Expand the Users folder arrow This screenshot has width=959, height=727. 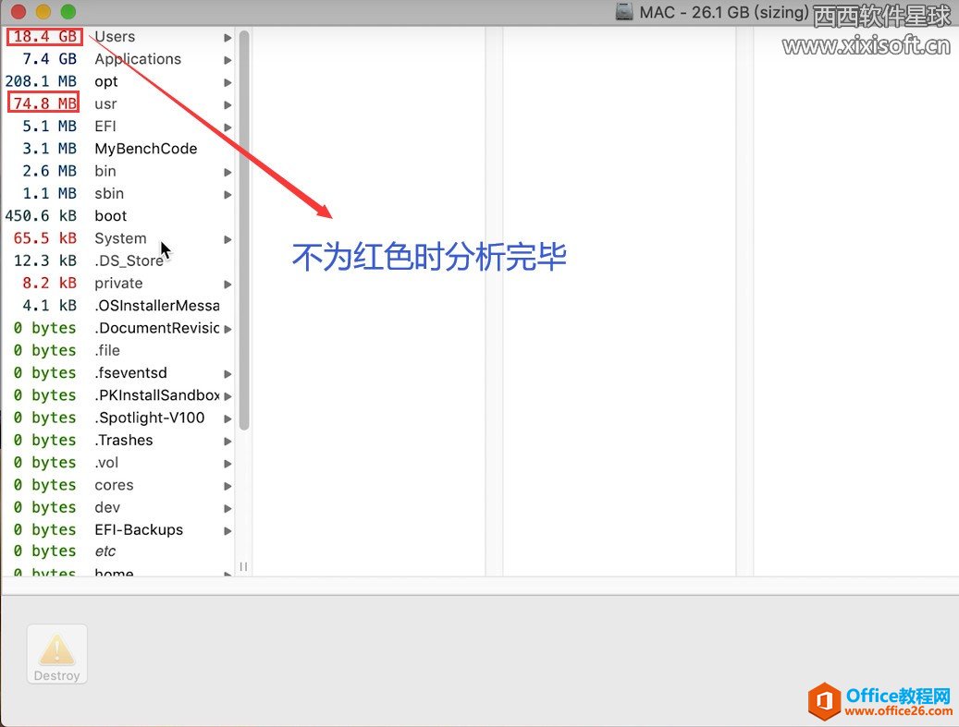click(x=227, y=38)
